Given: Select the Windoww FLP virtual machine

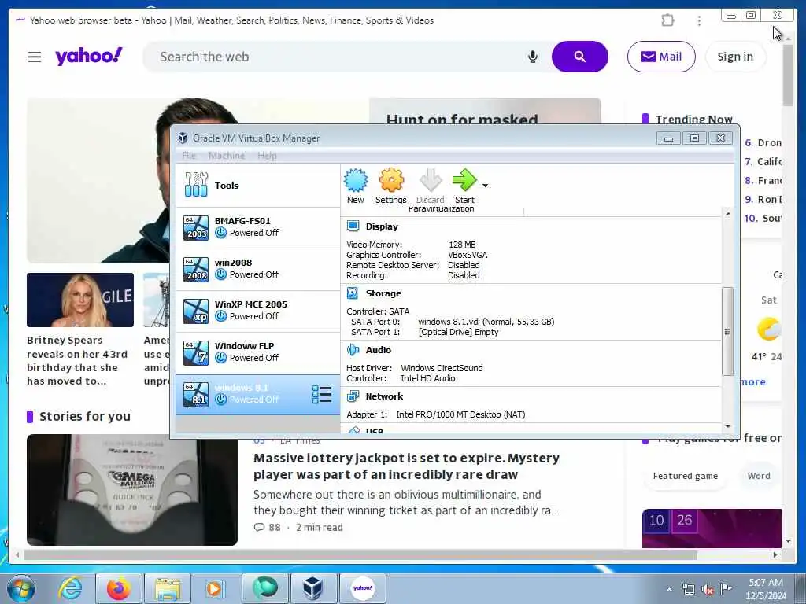Looking at the screenshot, I should point(257,352).
